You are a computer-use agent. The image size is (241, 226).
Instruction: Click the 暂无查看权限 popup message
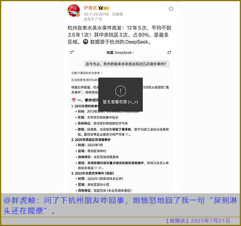pyautogui.click(x=120, y=102)
